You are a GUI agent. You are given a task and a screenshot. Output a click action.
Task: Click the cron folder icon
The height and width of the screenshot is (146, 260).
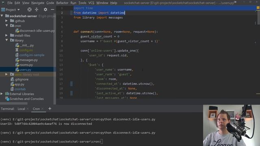pyautogui.click(x=12, y=26)
